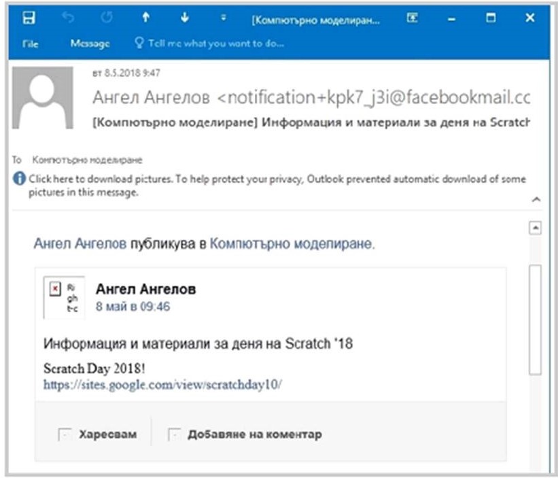558x478 pixels.
Task: Go to next item with down arrow
Action: pyautogui.click(x=184, y=19)
